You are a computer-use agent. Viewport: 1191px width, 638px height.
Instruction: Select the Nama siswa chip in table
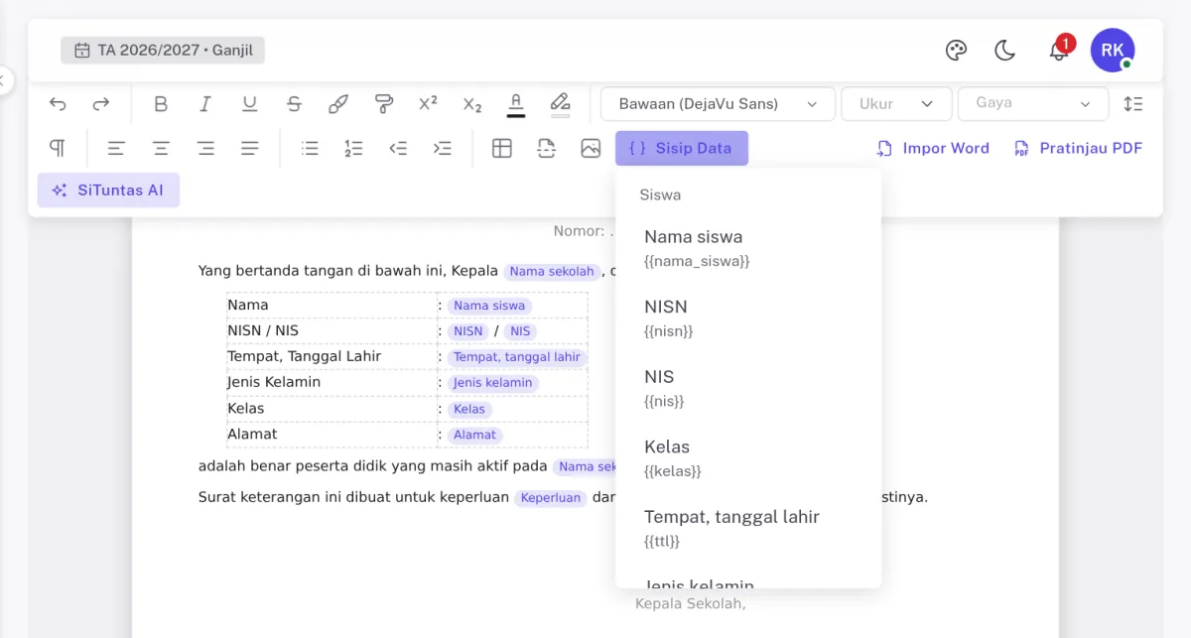(489, 306)
